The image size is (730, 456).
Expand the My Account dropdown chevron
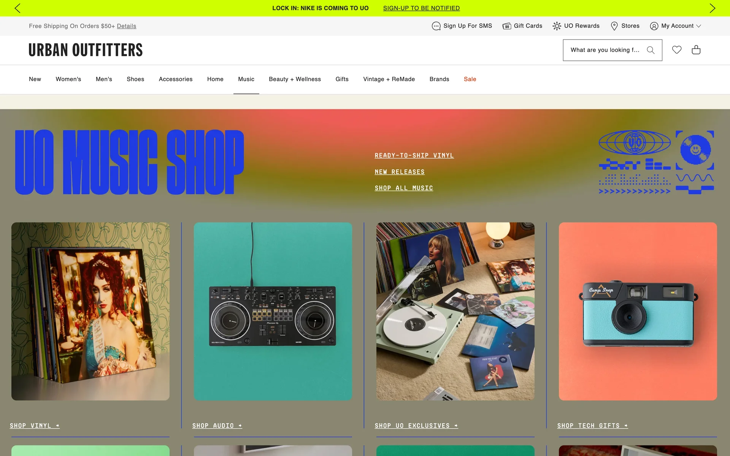pyautogui.click(x=698, y=26)
